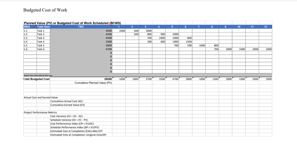The image size is (297, 157).
Task: Select the Task 4 name cell
Action: pyautogui.click(x=43, y=42)
